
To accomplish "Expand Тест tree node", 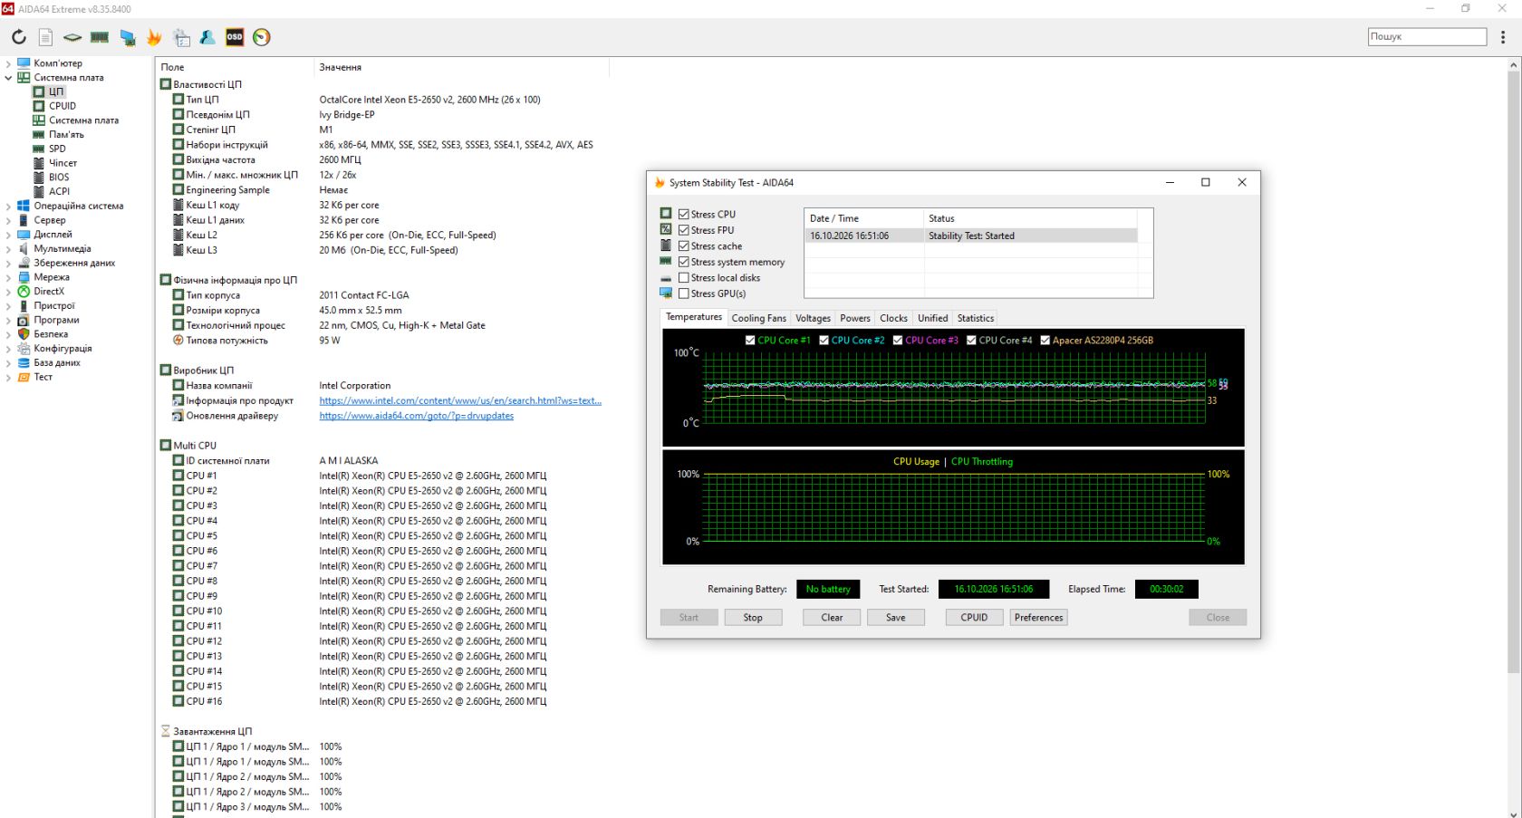I will (8, 377).
